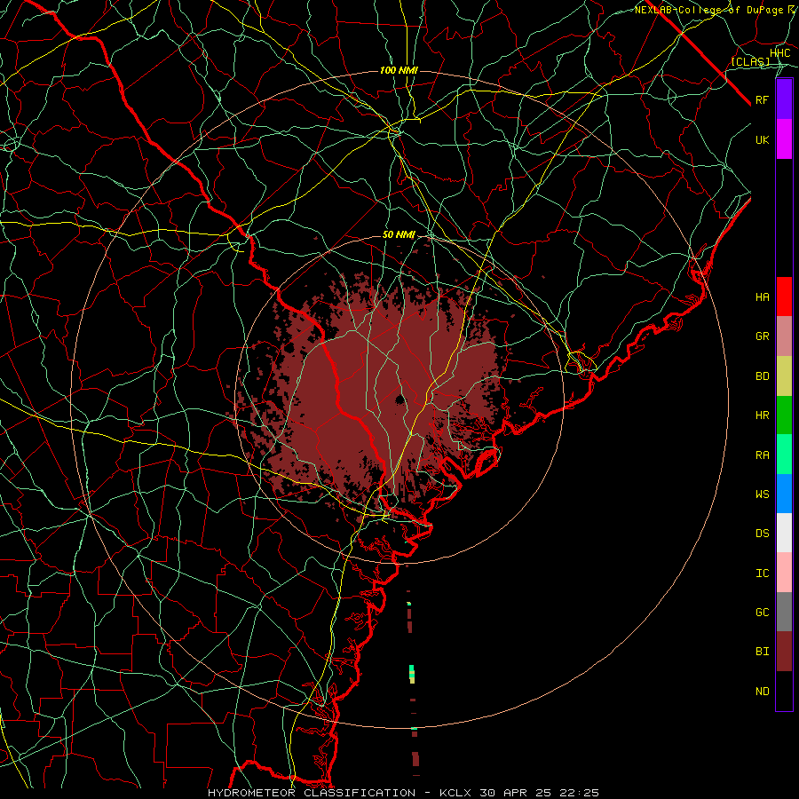Click the HA legend label
799x799 pixels.
(x=762, y=297)
